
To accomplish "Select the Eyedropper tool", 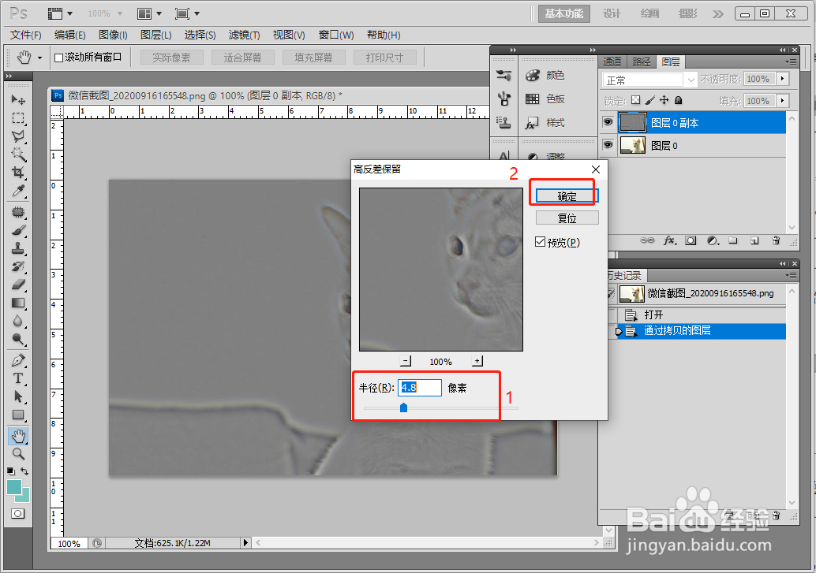I will [x=18, y=191].
